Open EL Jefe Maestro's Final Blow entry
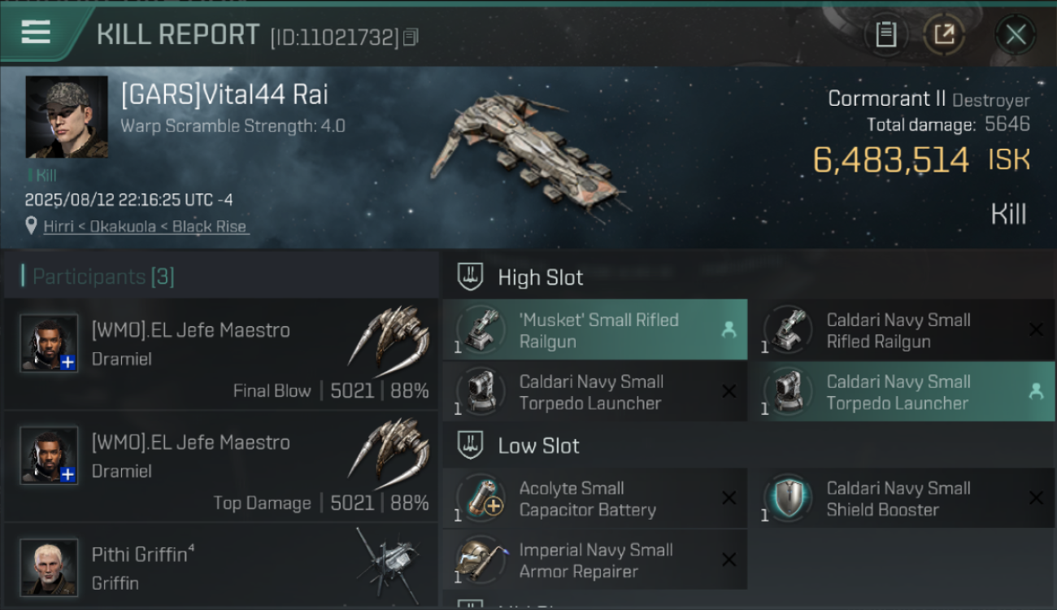This screenshot has width=1057, height=610. click(x=221, y=354)
